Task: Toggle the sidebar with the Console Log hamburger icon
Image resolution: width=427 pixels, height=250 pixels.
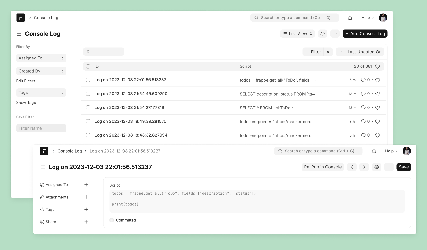Action: click(x=19, y=34)
